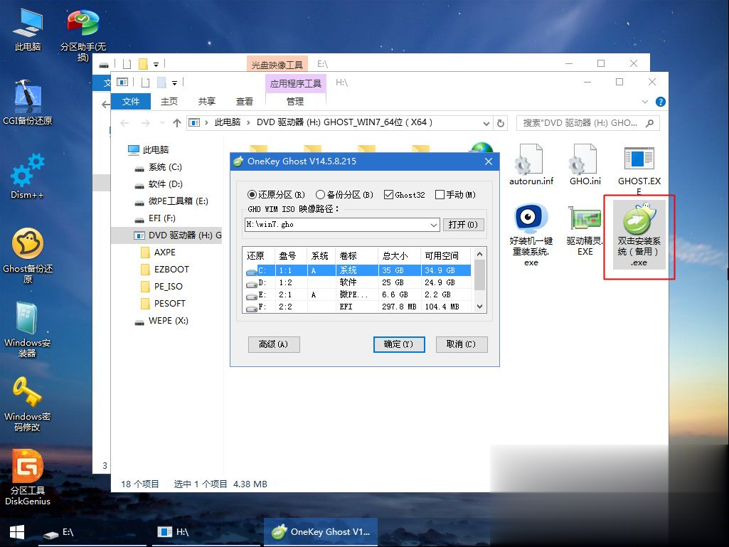Open the image path H:\win7.gho dropdown

click(433, 225)
